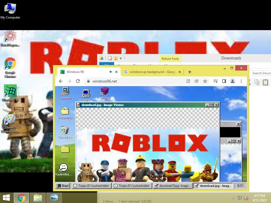Minimize the download.jpg Image Viewer window
271x203 pixels.
coord(207,105)
